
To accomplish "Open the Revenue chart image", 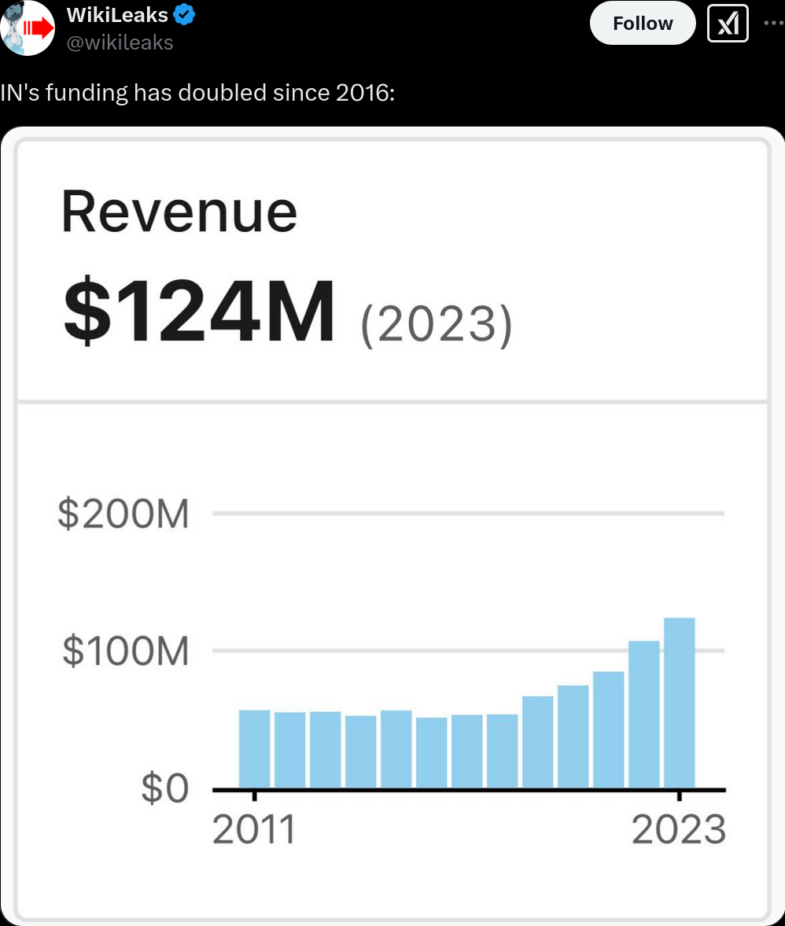I will click(x=392, y=526).
